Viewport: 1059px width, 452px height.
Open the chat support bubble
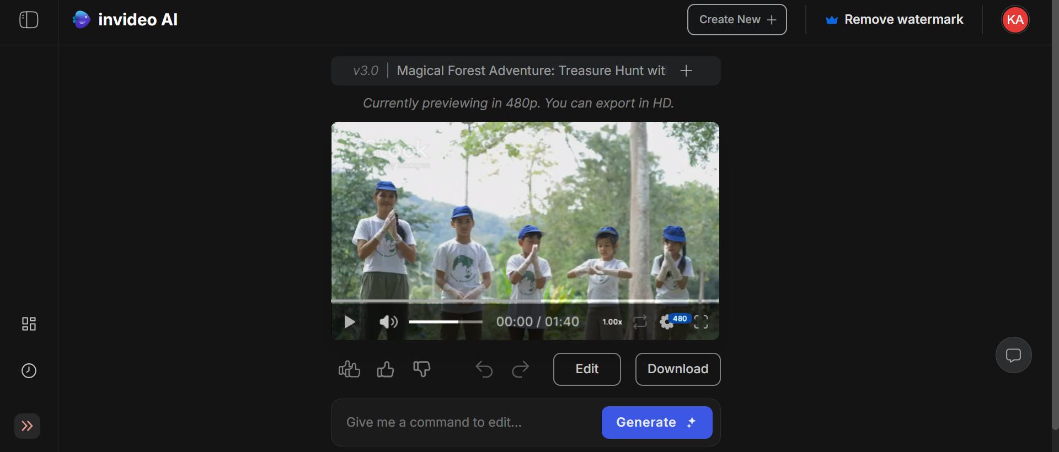pos(1013,355)
